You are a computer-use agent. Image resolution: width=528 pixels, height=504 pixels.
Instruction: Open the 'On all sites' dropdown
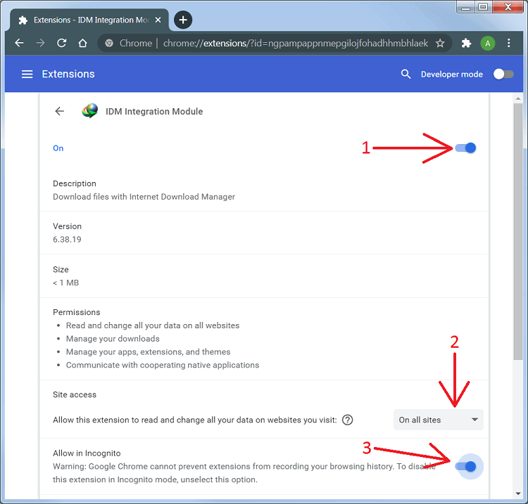(x=439, y=420)
